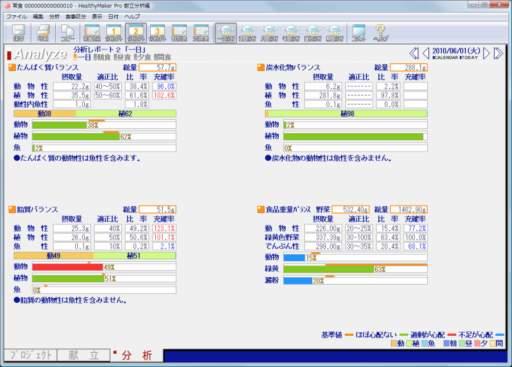Open the 交換表 toolbar icon
The width and height of the screenshot is (512, 367).
coord(201,33)
